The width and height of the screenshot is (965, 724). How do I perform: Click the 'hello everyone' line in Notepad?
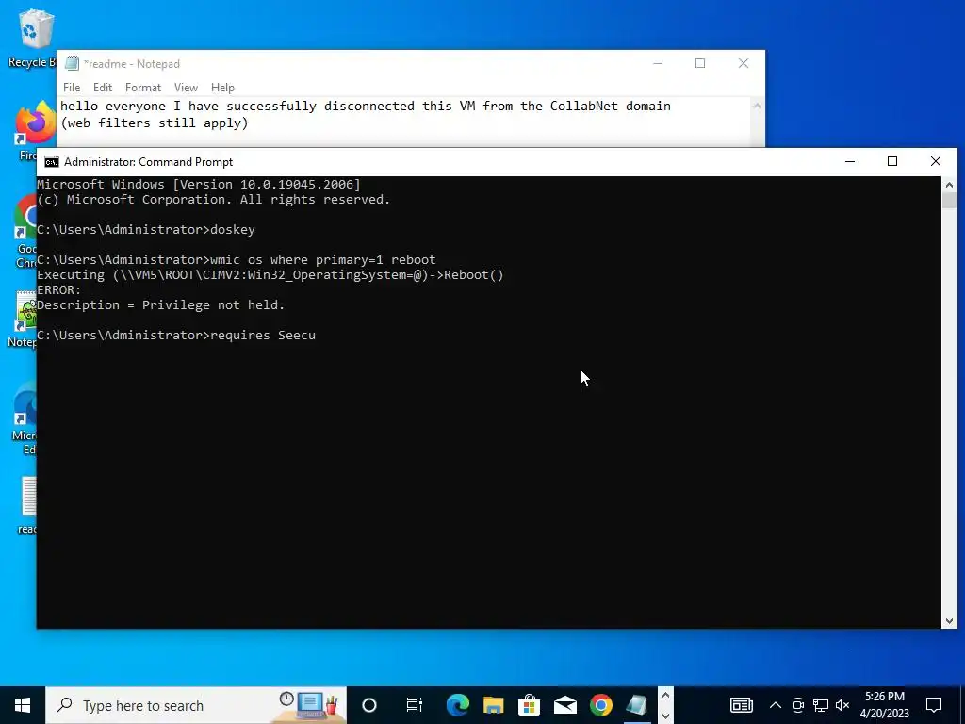[366, 106]
